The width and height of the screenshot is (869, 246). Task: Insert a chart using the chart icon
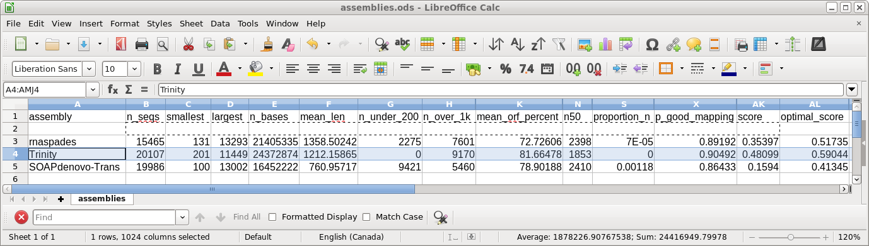605,44
